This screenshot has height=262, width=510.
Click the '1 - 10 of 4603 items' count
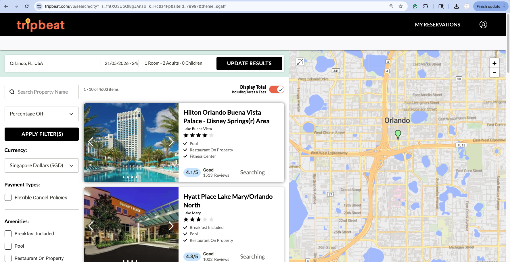click(x=101, y=89)
